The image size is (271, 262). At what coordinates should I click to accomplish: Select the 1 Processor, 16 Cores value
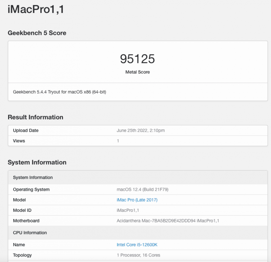pyautogui.click(x=139, y=255)
